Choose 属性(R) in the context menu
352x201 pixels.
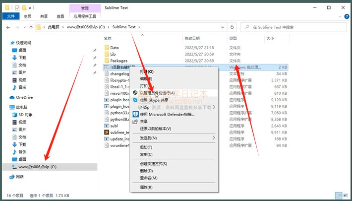coord(174,187)
